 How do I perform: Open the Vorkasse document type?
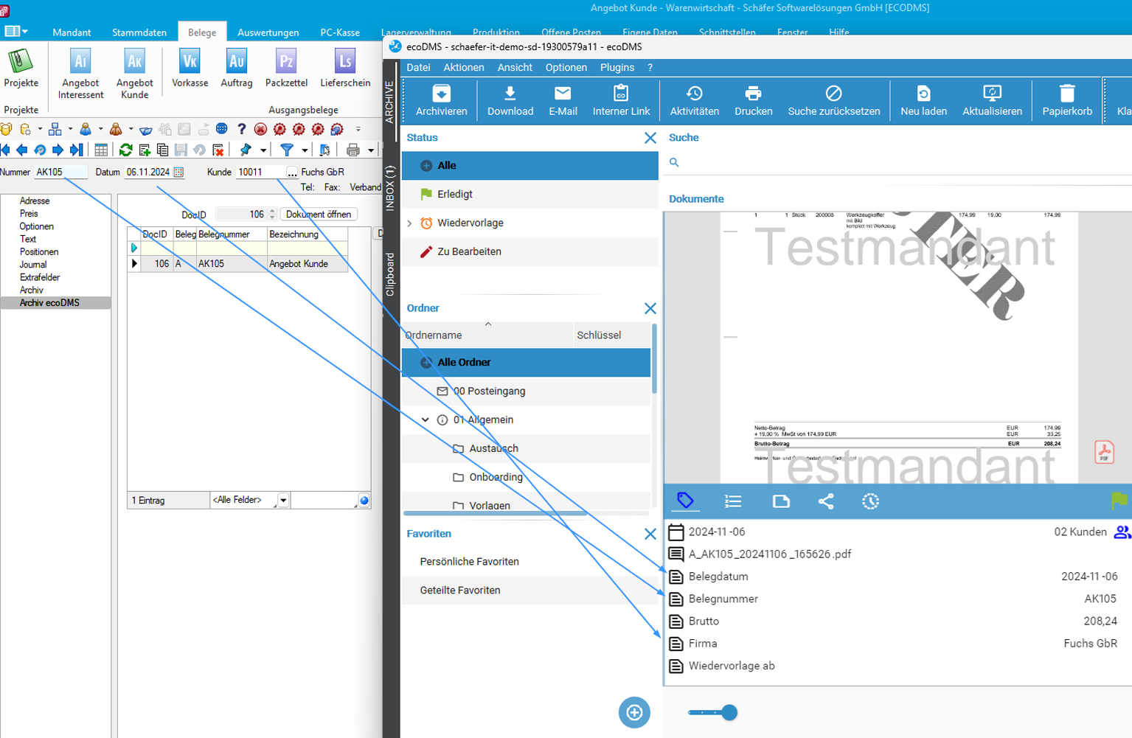pyautogui.click(x=190, y=69)
